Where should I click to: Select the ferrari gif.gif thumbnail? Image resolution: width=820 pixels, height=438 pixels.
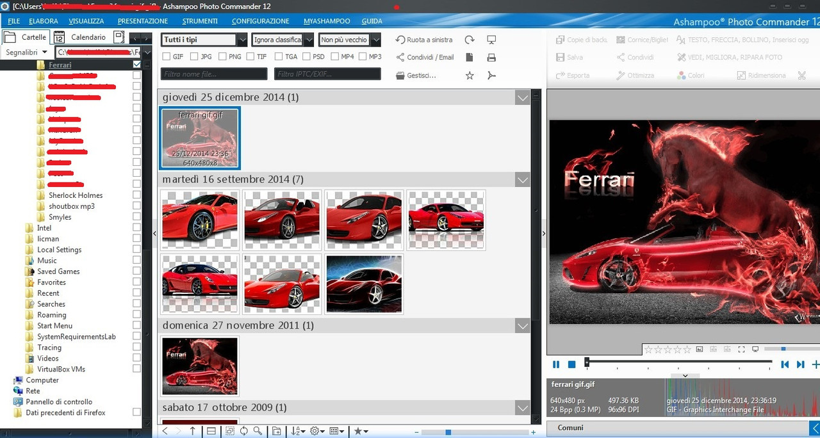click(x=199, y=138)
